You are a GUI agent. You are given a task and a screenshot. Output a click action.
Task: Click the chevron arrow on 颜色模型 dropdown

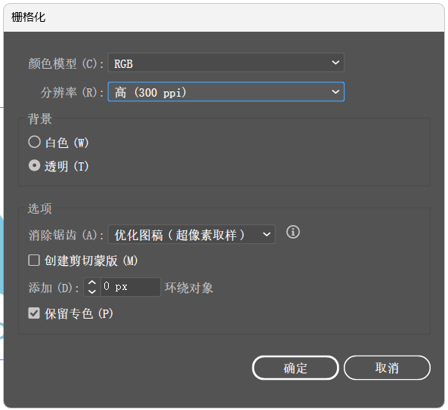(335, 63)
